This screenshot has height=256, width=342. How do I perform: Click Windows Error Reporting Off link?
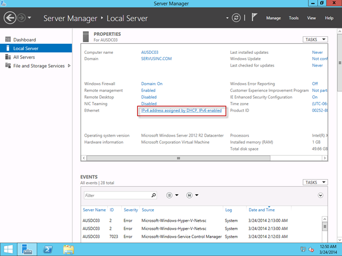click(x=315, y=84)
